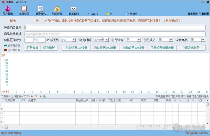The image size is (210, 136).
Task: Open the 用户登录 user login icon
Action: click(8, 10)
